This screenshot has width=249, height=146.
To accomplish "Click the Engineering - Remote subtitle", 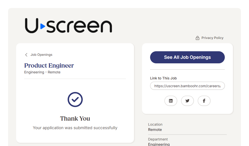I will pos(42,72).
